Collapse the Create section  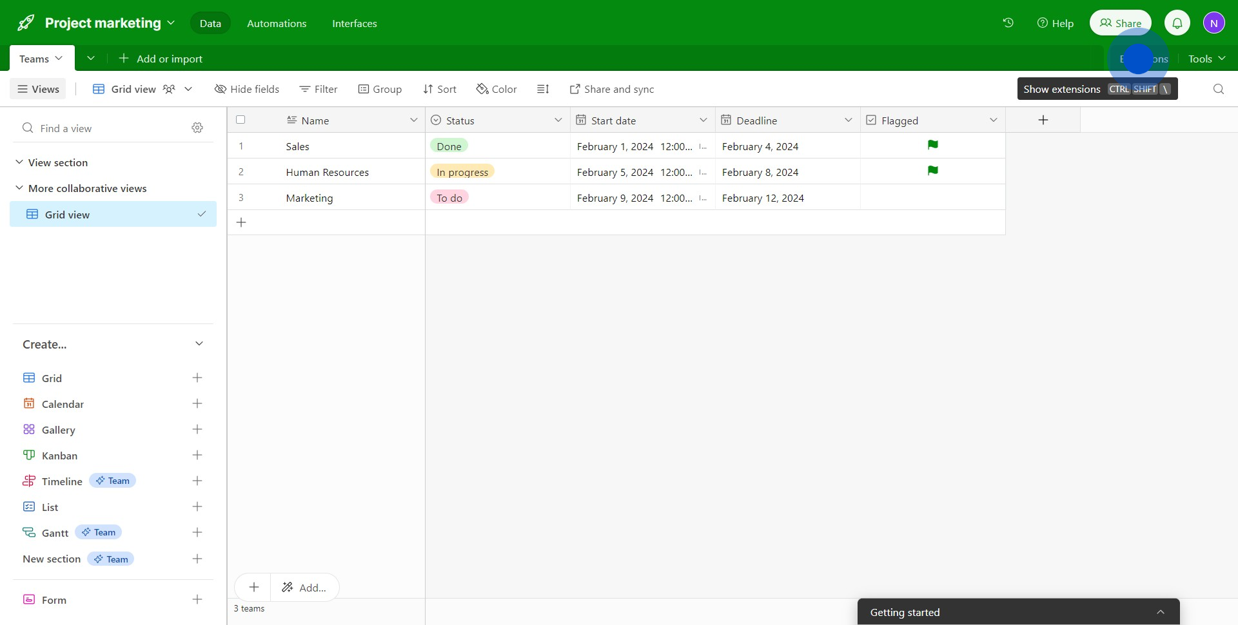click(199, 344)
